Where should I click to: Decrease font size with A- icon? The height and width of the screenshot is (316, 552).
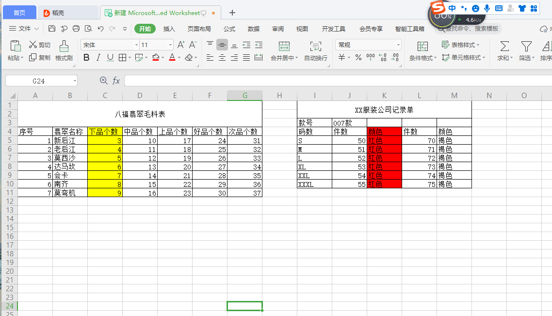pos(193,45)
